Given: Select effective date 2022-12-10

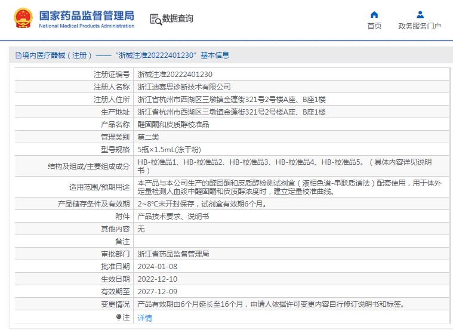Looking at the screenshot, I should click(x=158, y=279).
